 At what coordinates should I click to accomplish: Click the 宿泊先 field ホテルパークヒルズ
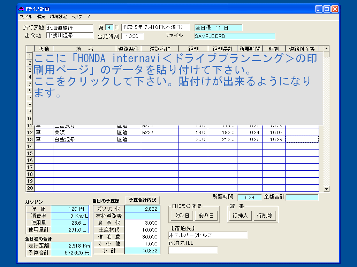(208, 235)
